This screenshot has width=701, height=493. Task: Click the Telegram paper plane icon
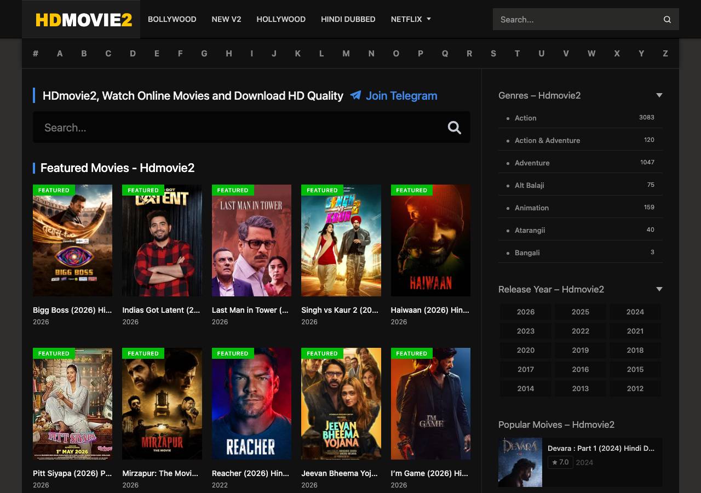pos(356,95)
